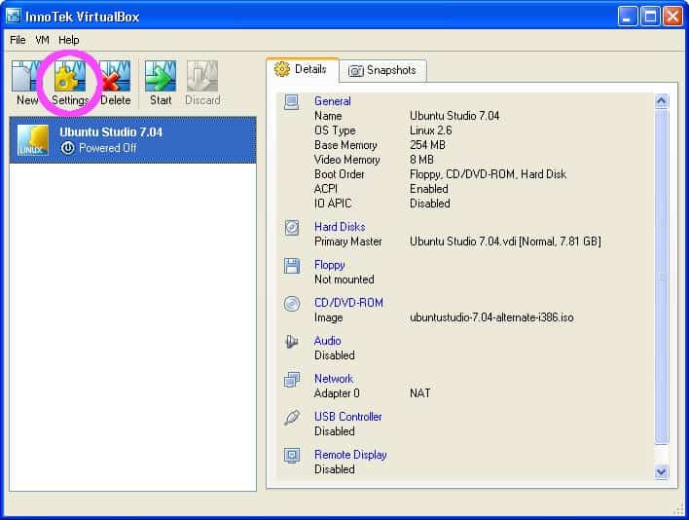The image size is (689, 520).
Task: Click the USB Controller icon
Action: pos(292,418)
